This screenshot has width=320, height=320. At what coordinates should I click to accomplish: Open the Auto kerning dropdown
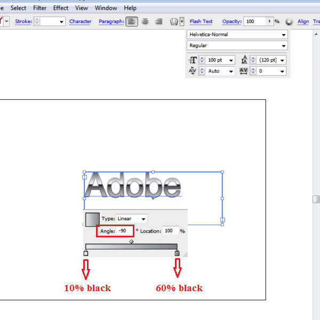coord(231,71)
